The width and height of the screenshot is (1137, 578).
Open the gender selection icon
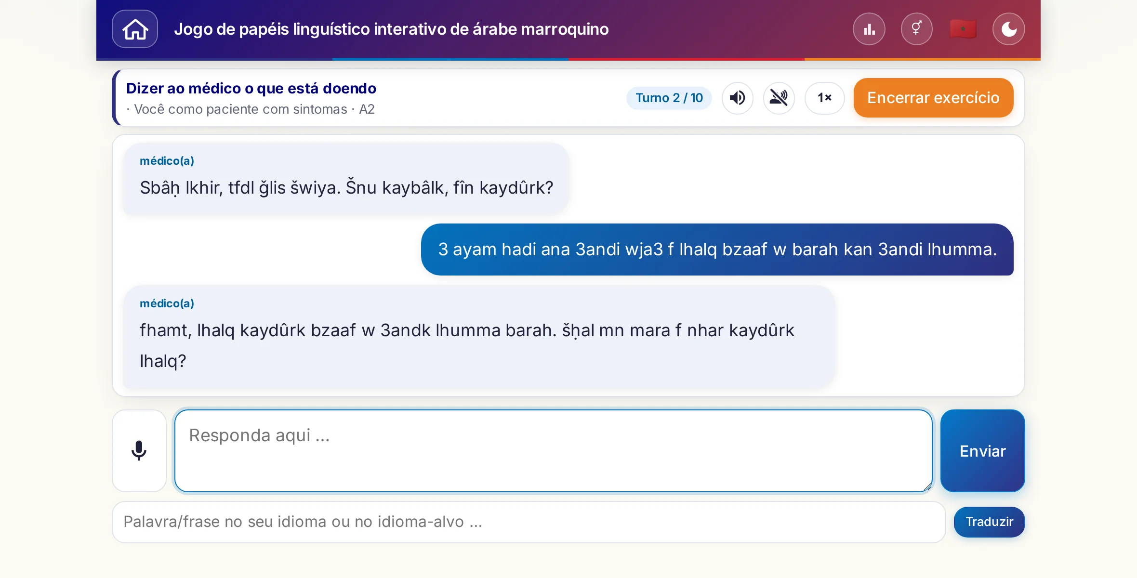point(916,29)
